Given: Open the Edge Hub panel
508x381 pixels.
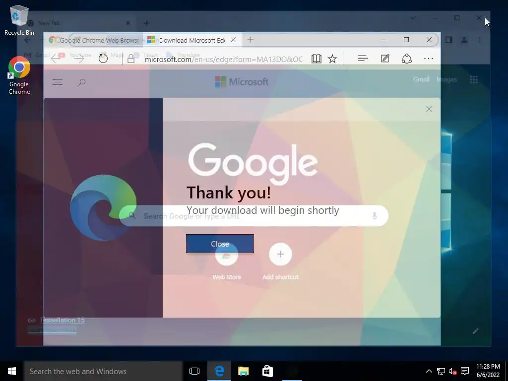Looking at the screenshot, I should 363,59.
